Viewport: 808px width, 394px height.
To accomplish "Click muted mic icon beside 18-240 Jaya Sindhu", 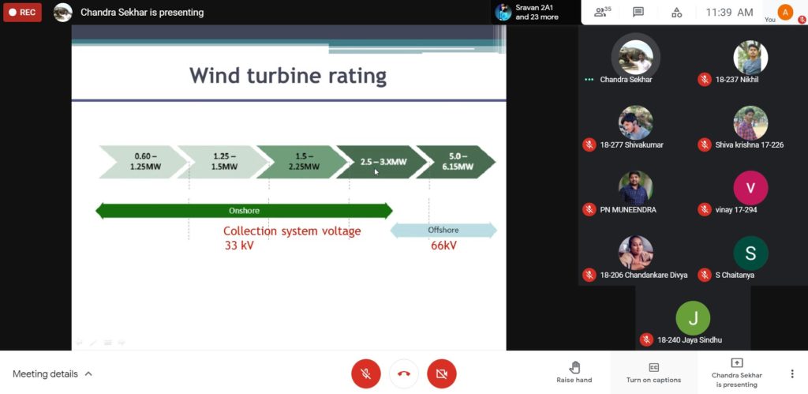I will (x=647, y=340).
